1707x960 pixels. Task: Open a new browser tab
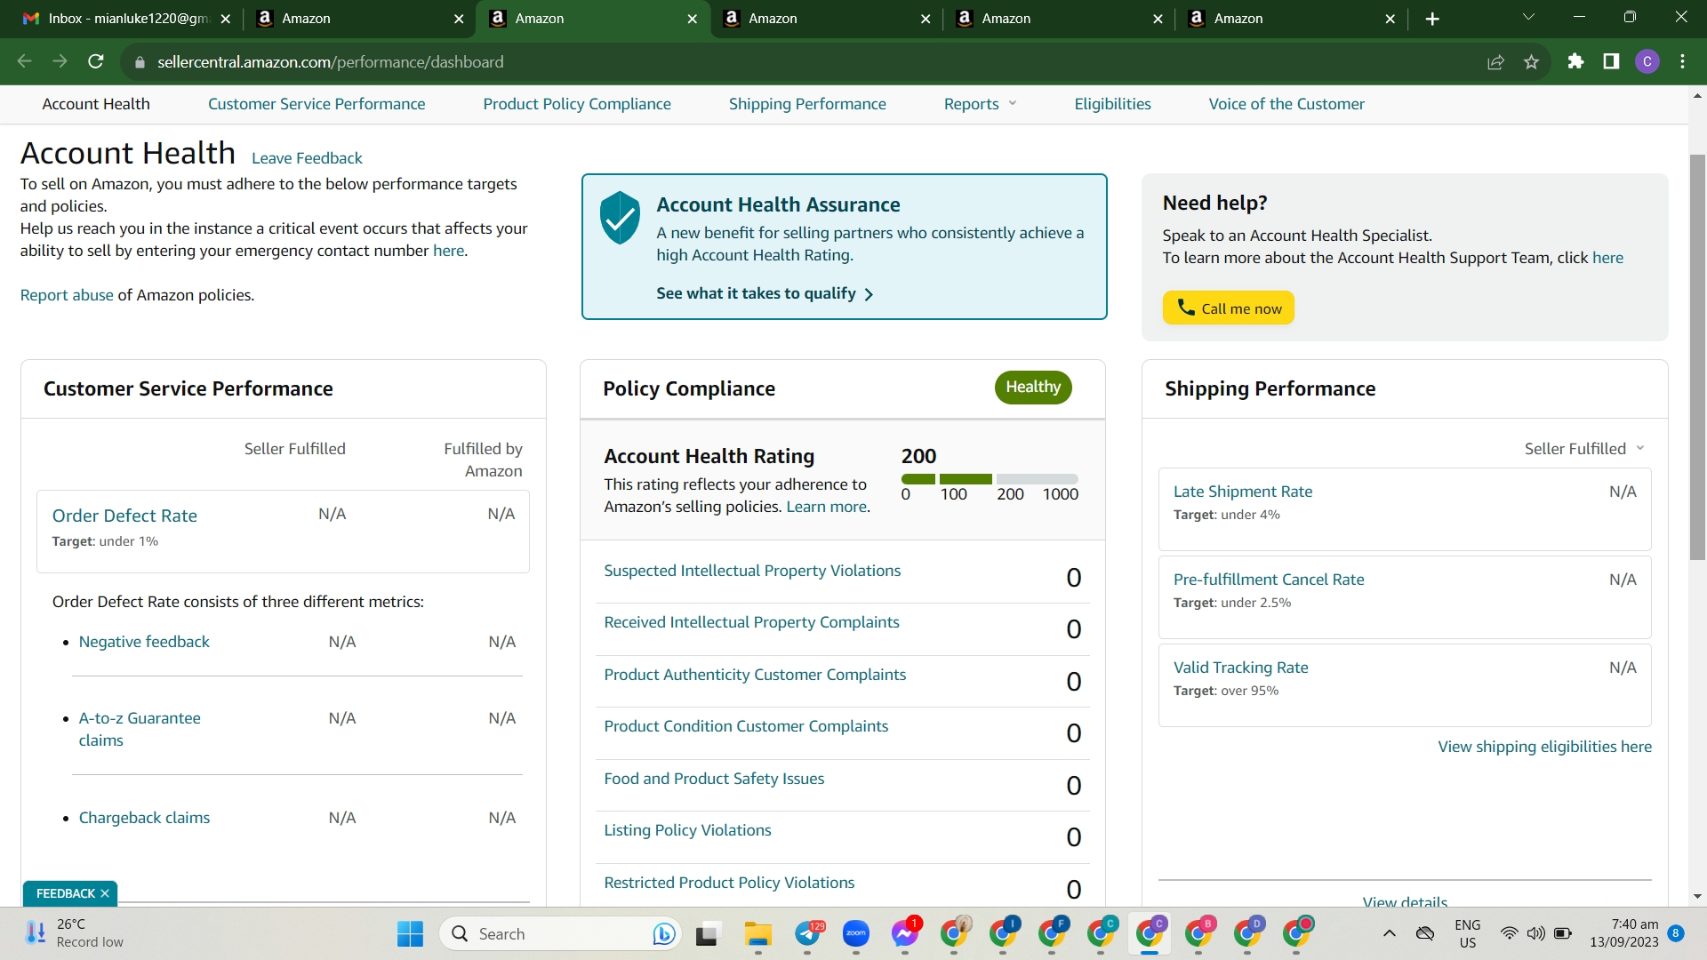pos(1432,19)
